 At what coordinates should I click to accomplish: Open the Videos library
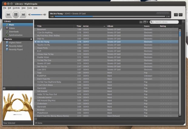(x=18, y=28)
